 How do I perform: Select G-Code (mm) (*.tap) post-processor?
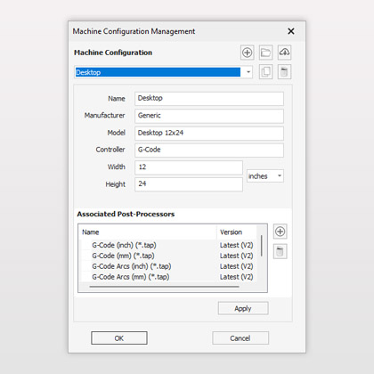[x=168, y=256]
